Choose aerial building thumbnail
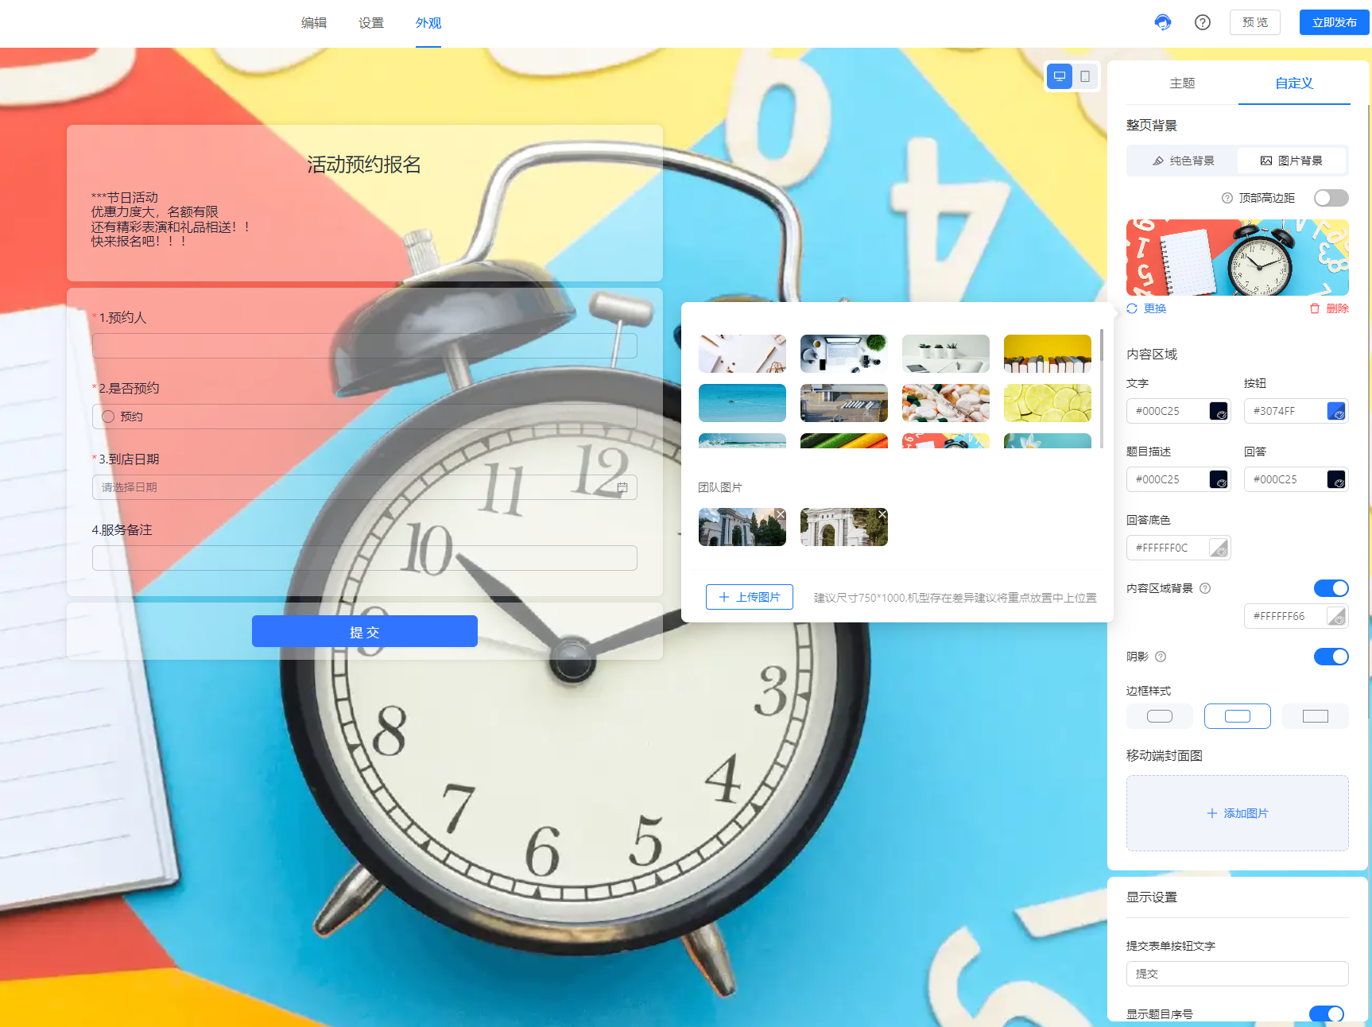The image size is (1372, 1027). tap(844, 403)
